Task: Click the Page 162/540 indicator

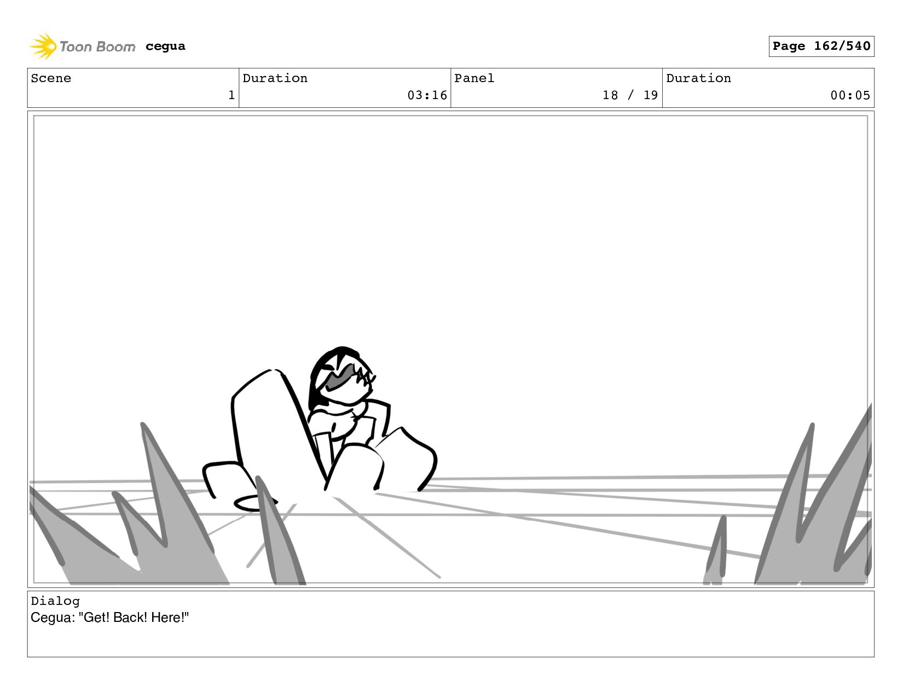Action: tap(821, 46)
